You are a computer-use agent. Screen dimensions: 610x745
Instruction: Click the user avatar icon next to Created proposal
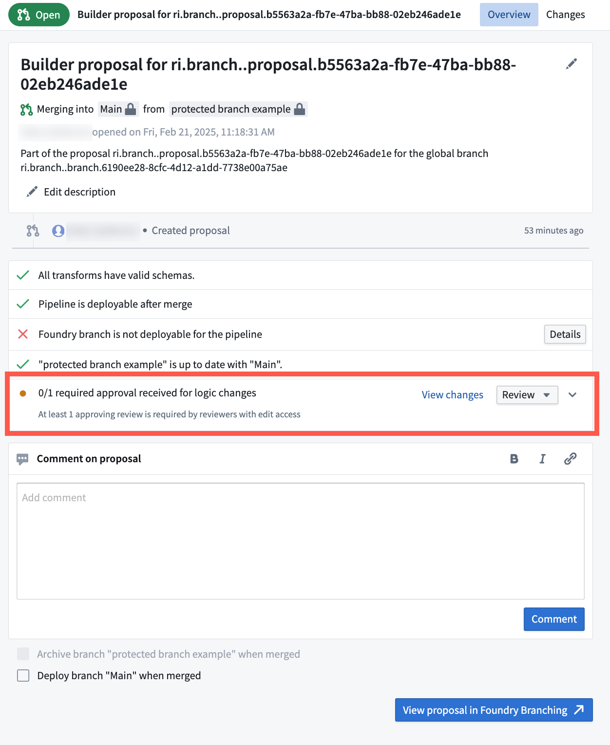[58, 231]
